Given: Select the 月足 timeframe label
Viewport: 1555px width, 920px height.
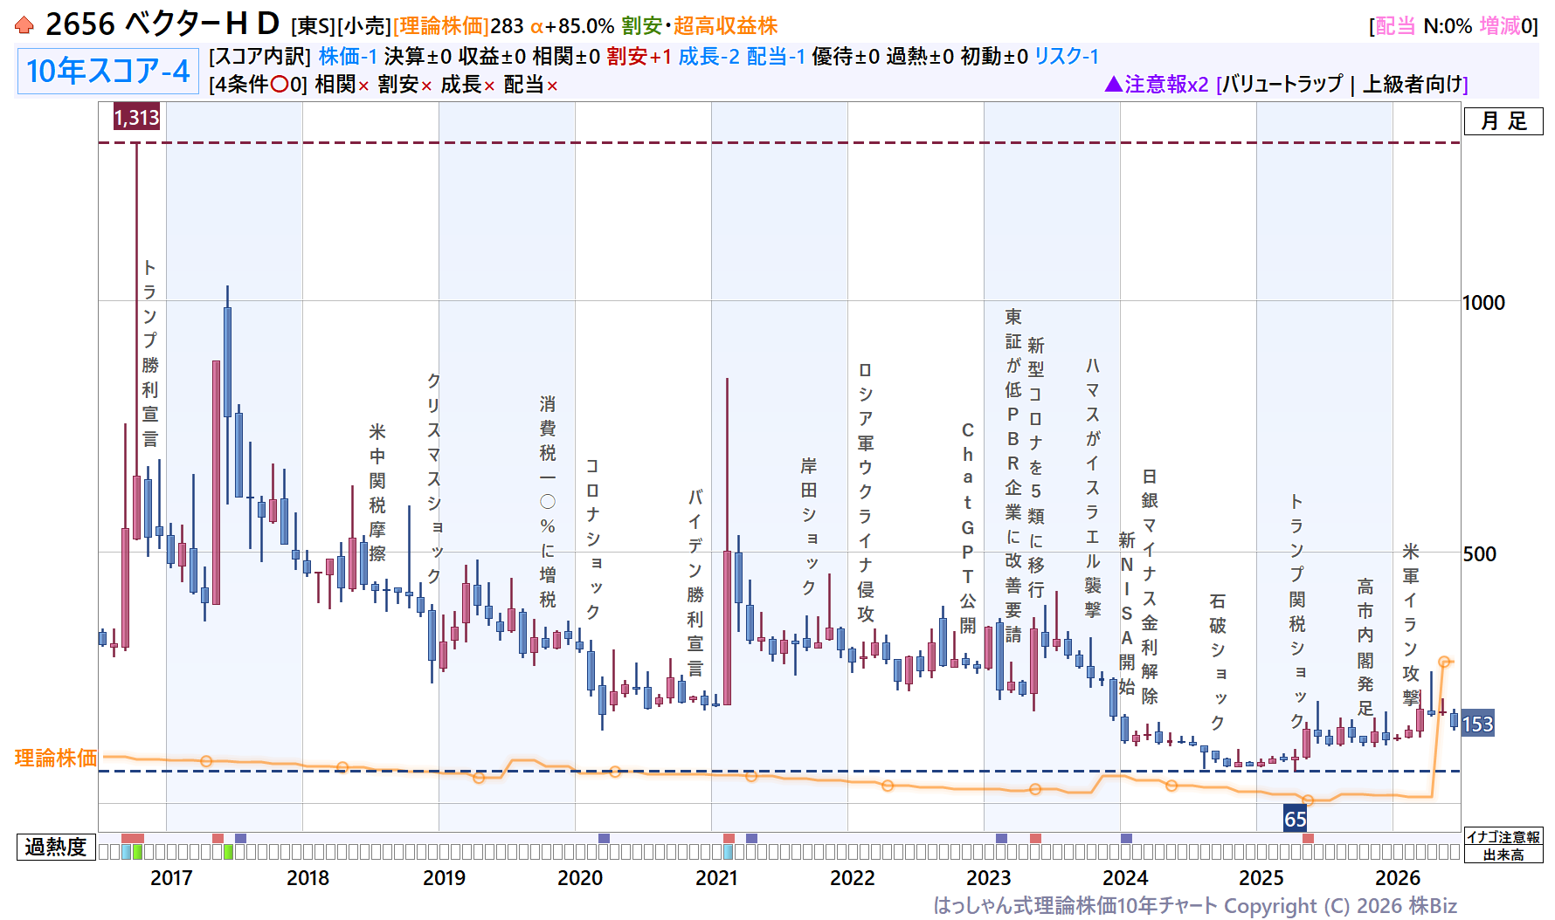Looking at the screenshot, I should (1503, 121).
